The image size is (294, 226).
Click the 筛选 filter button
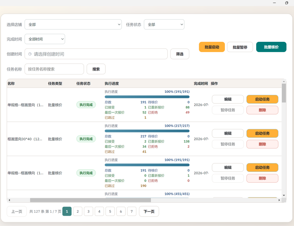(180, 54)
